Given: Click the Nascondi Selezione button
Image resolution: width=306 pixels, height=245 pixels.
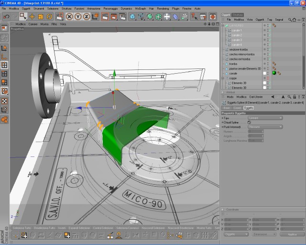Looking at the screenshot, I should (x=153, y=228).
